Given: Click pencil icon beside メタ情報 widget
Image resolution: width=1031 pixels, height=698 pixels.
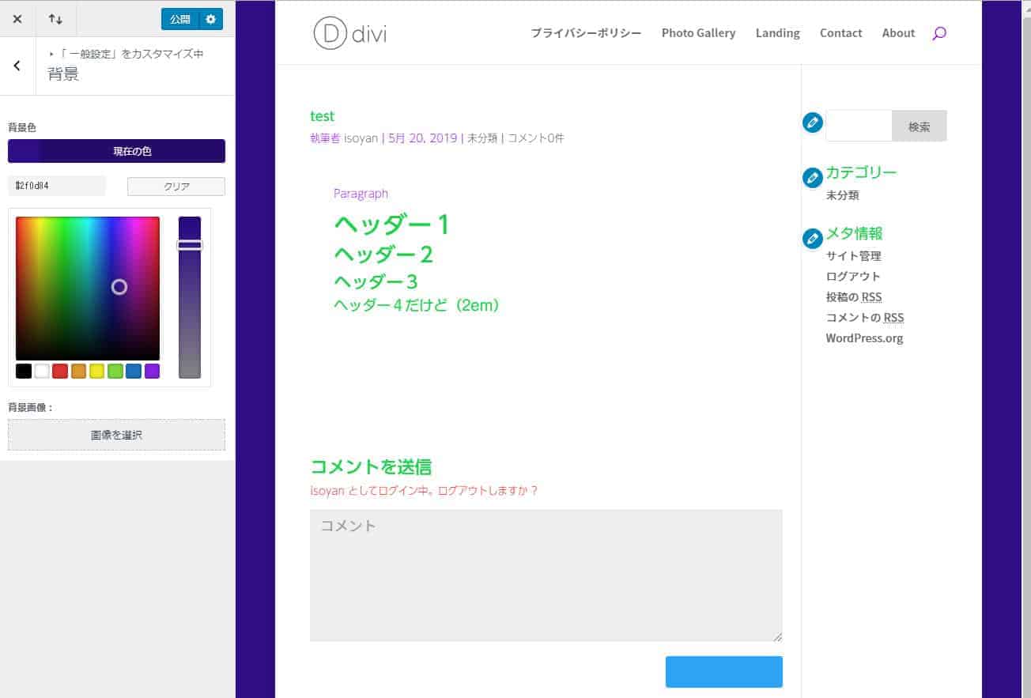Looking at the screenshot, I should click(812, 239).
